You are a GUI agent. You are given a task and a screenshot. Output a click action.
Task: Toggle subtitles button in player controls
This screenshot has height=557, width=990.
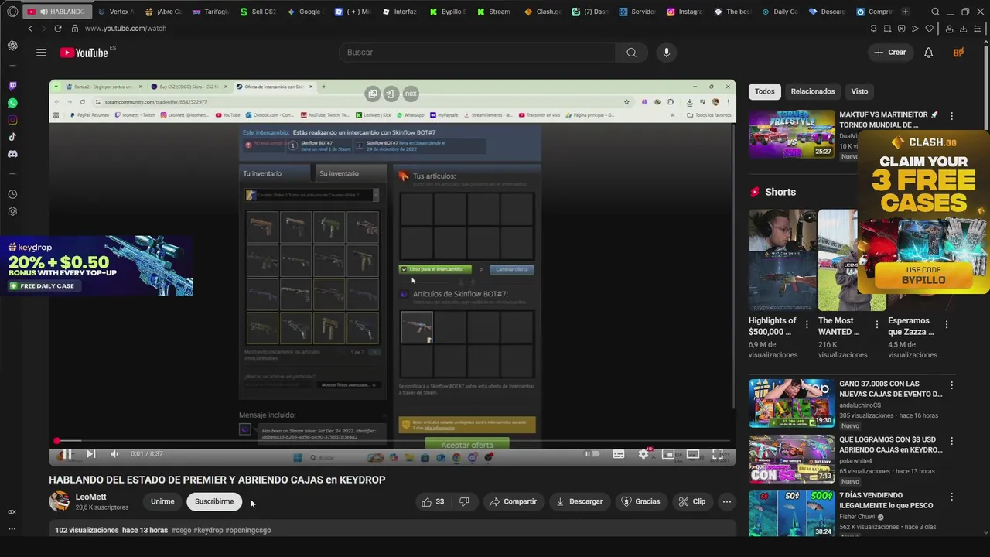click(619, 454)
